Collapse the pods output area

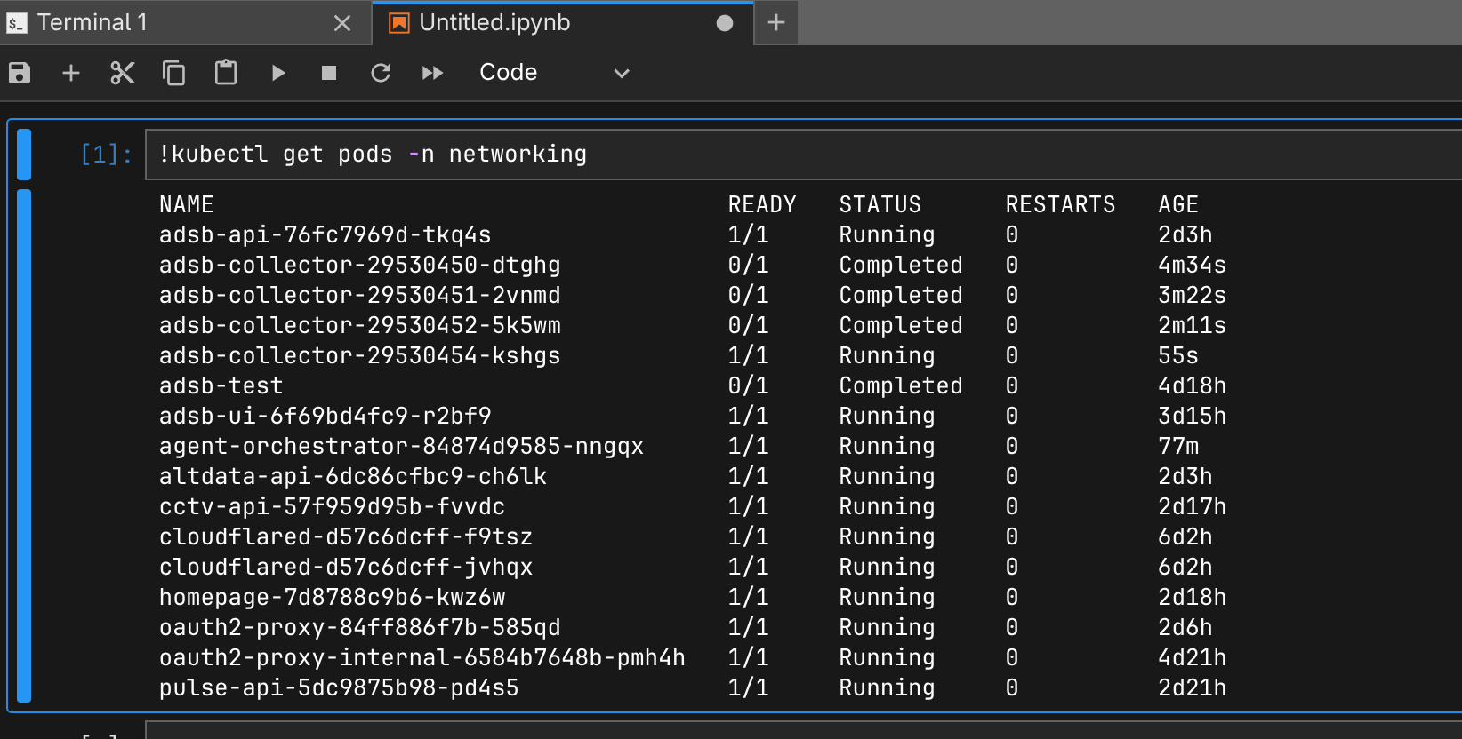(x=24, y=444)
